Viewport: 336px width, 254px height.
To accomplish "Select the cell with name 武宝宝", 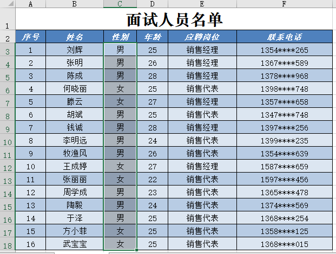I will click(x=75, y=244).
